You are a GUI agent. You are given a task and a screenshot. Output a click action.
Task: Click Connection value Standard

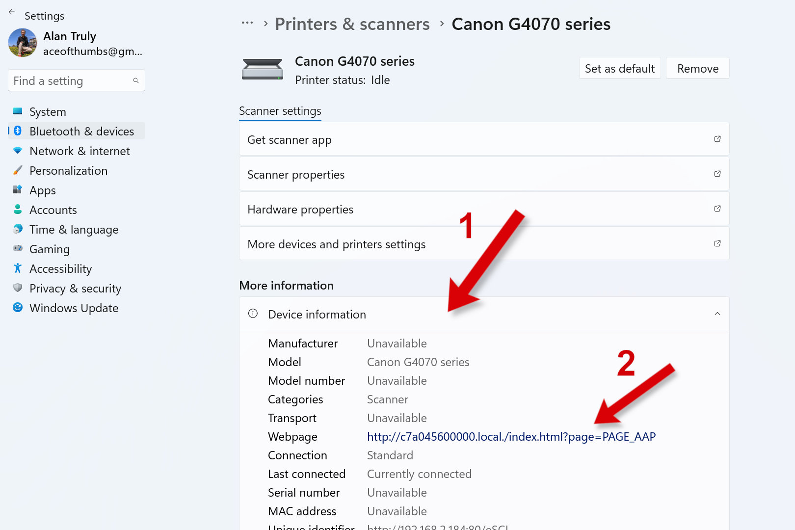coord(390,455)
